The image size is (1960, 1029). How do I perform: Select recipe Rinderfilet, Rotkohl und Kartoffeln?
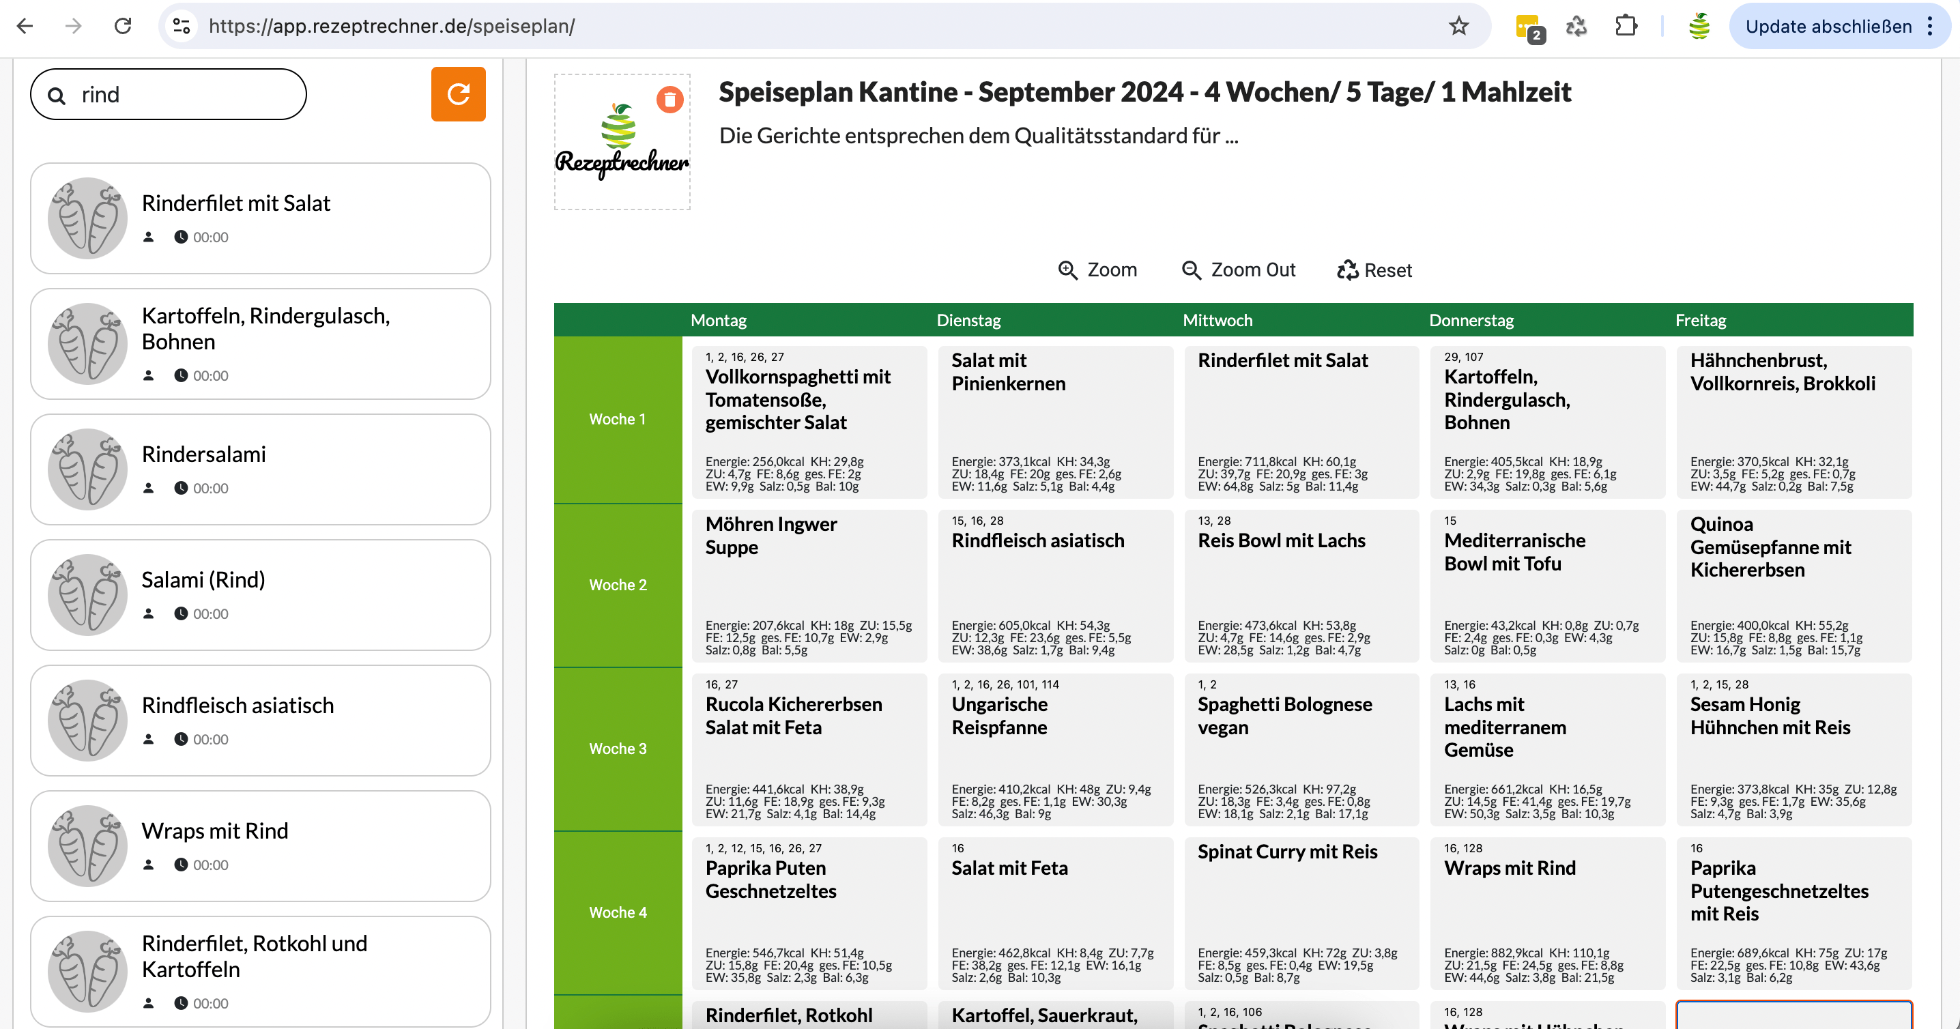click(260, 971)
